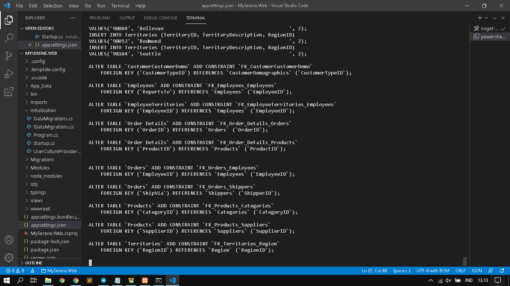
Task: Click "Ln 25, Col 69" to go to line
Action: point(374,271)
